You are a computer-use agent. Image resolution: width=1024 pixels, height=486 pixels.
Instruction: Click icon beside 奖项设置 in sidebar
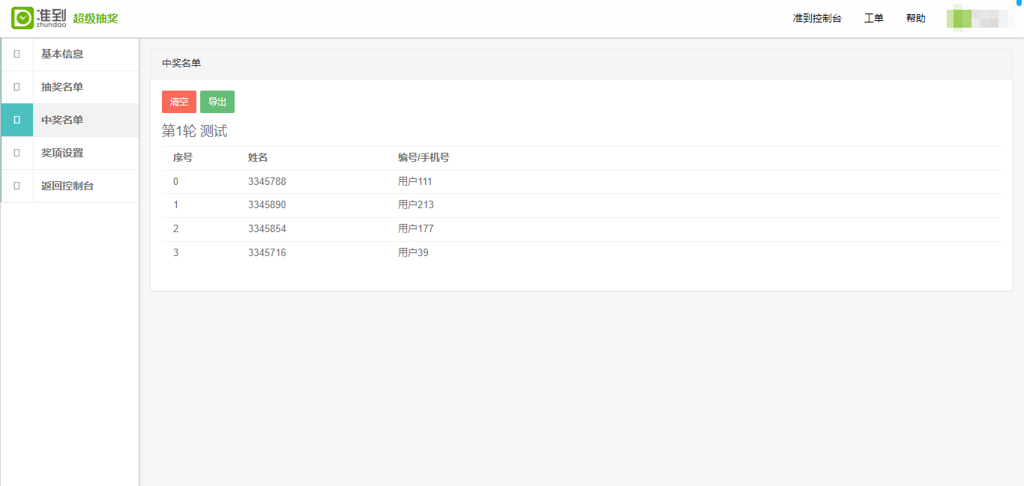pyautogui.click(x=16, y=153)
